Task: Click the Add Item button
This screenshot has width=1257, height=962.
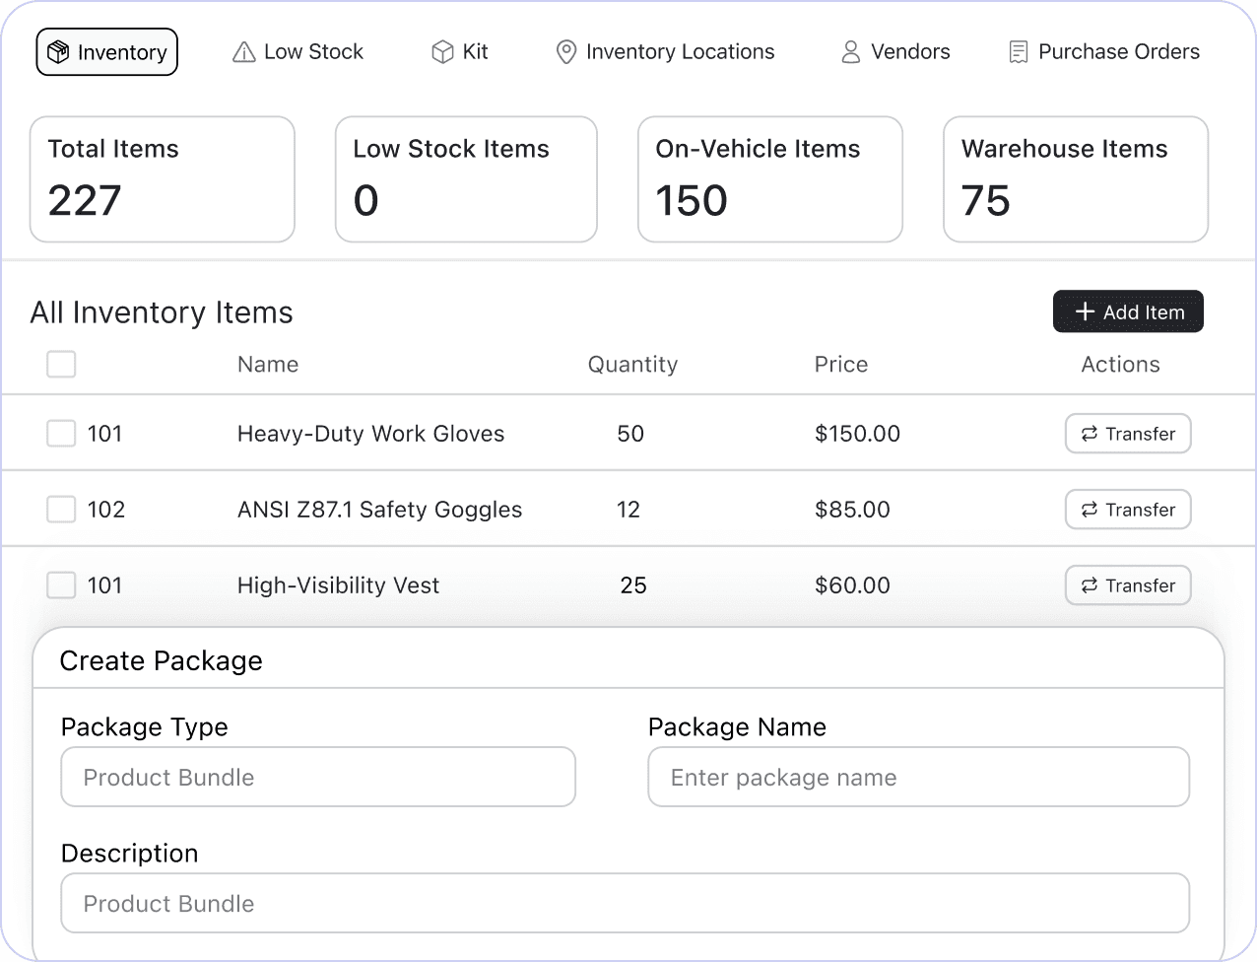Action: 1128,311
